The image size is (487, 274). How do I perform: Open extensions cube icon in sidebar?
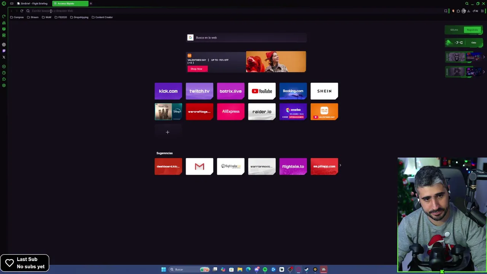[x=4, y=79]
